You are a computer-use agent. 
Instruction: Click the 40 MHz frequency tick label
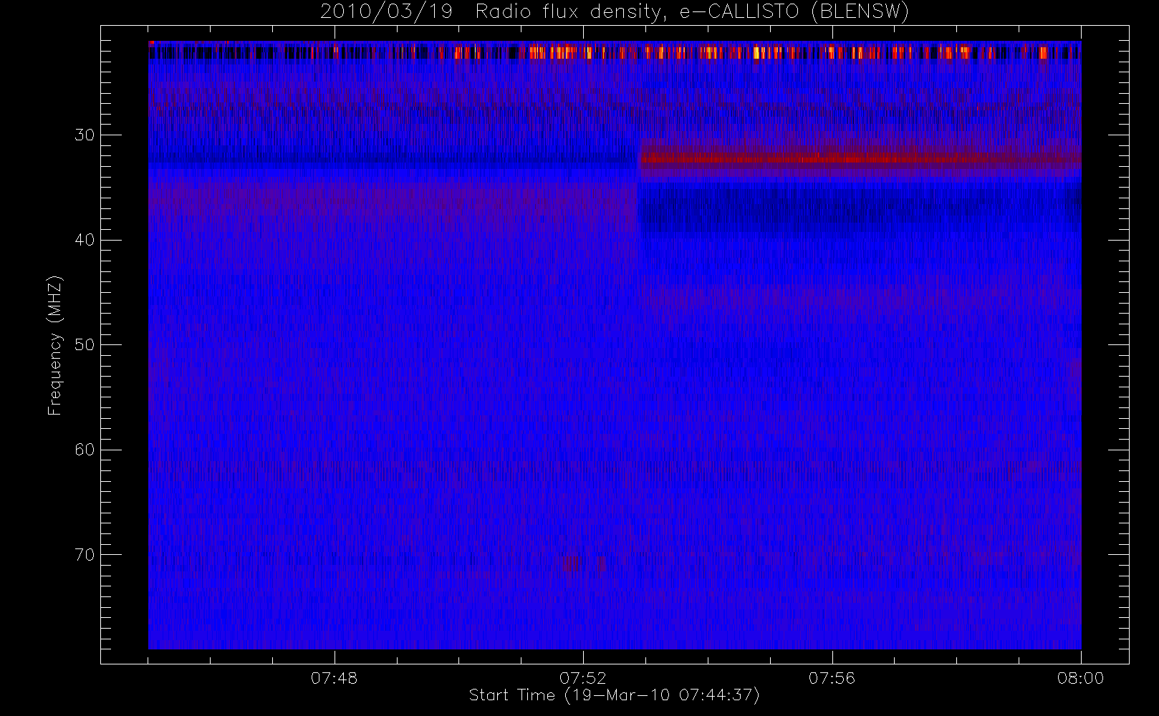click(85, 240)
